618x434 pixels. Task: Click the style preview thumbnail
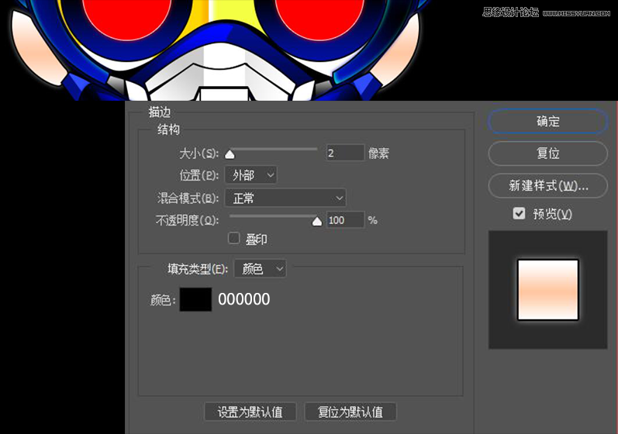pos(548,290)
